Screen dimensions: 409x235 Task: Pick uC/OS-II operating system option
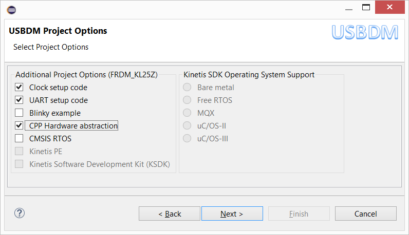pos(188,126)
